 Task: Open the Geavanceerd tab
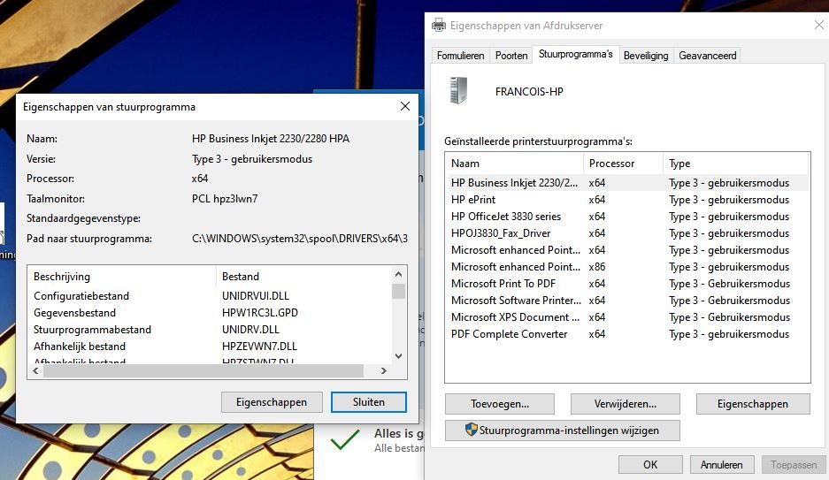(708, 56)
